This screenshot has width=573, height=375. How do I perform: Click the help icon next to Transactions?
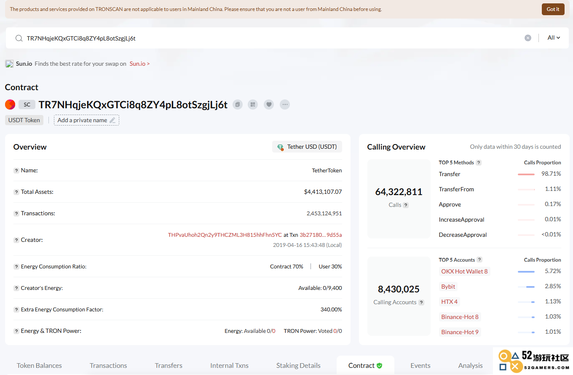coord(16,214)
